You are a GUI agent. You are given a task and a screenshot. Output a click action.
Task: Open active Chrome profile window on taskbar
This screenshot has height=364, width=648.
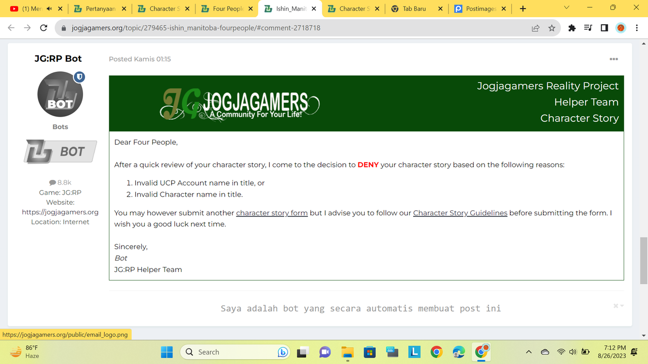[481, 351]
